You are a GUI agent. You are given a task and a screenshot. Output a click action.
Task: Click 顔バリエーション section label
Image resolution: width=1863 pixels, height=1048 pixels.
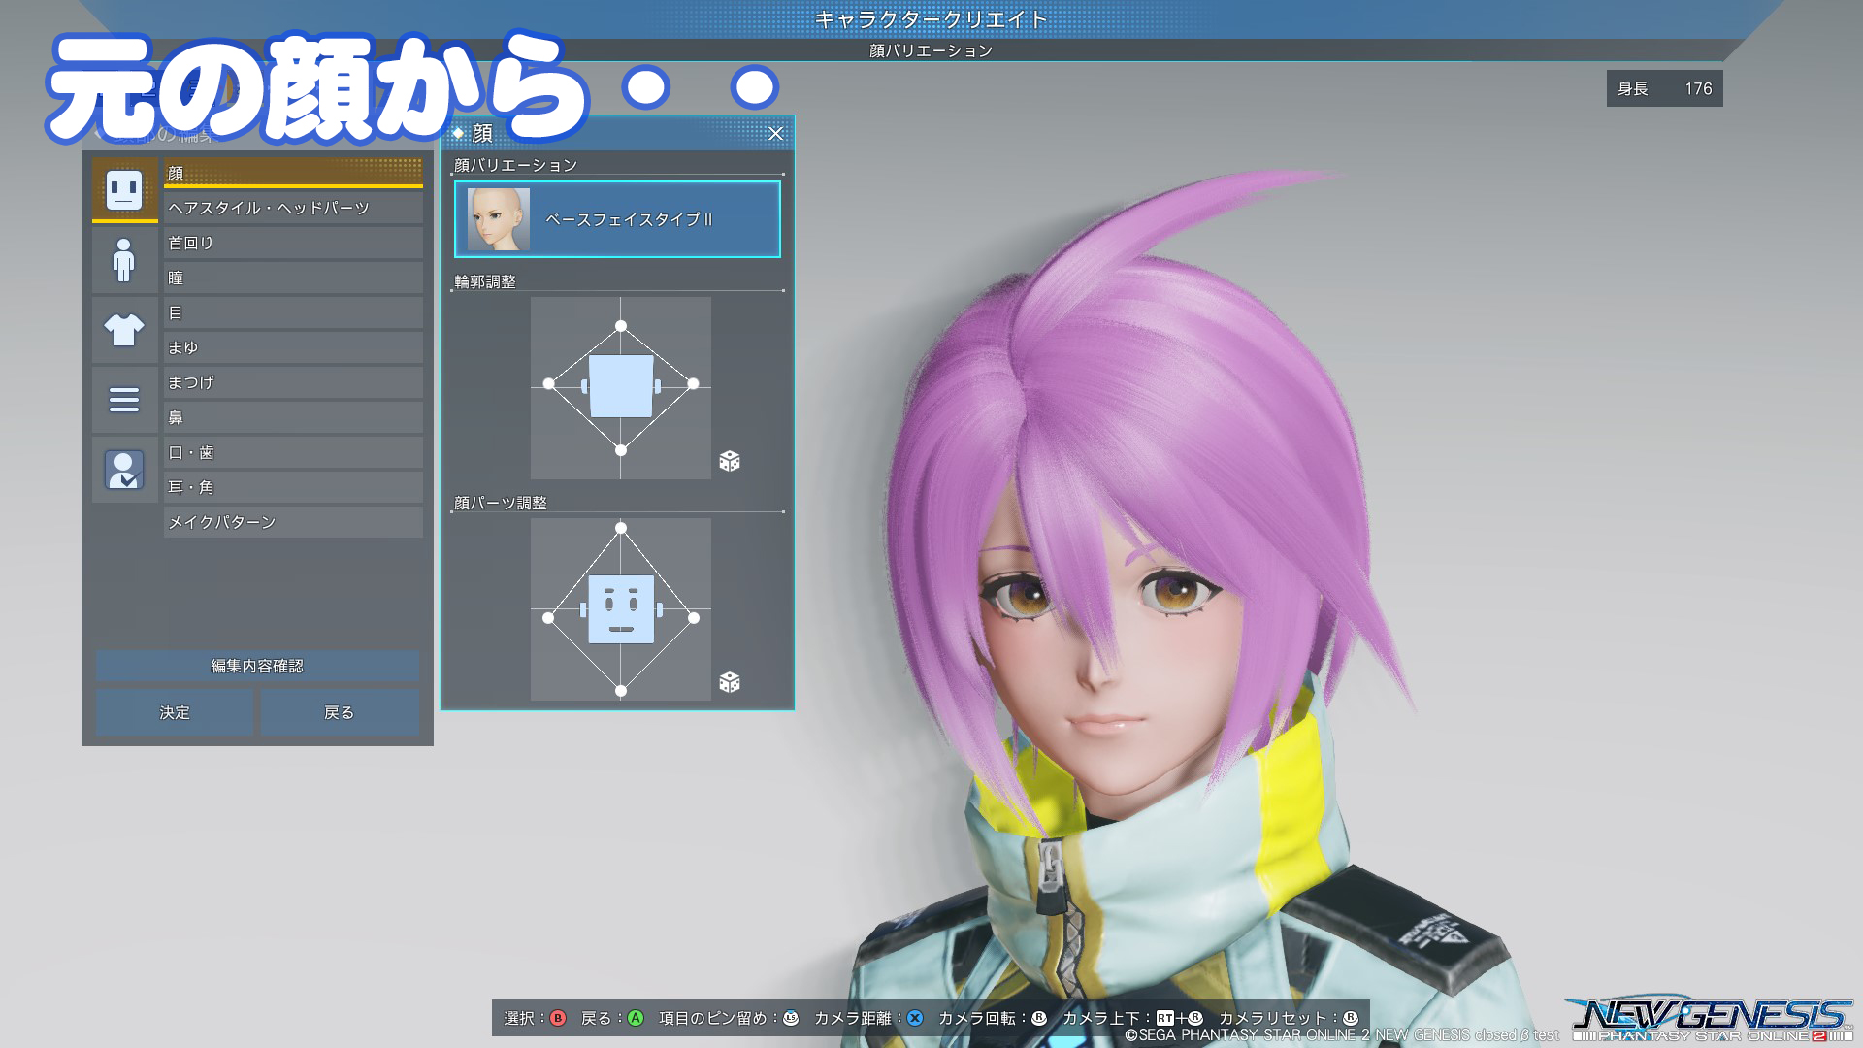click(x=516, y=165)
